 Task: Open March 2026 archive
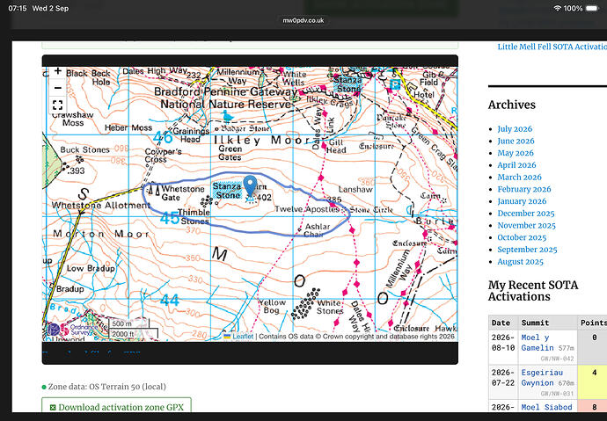520,177
